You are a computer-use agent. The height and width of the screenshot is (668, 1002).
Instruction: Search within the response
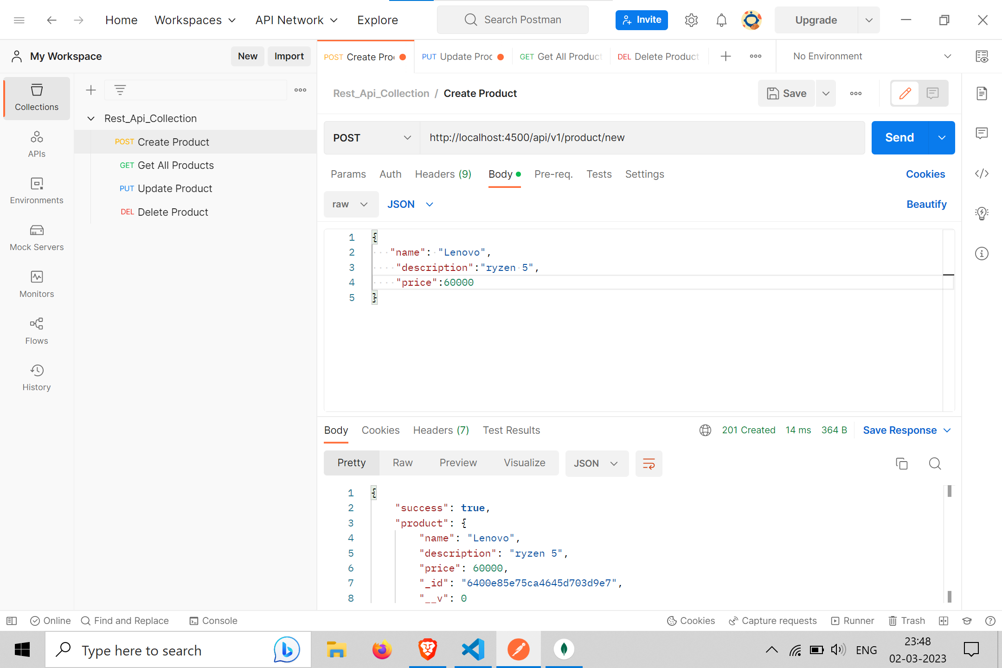click(935, 463)
